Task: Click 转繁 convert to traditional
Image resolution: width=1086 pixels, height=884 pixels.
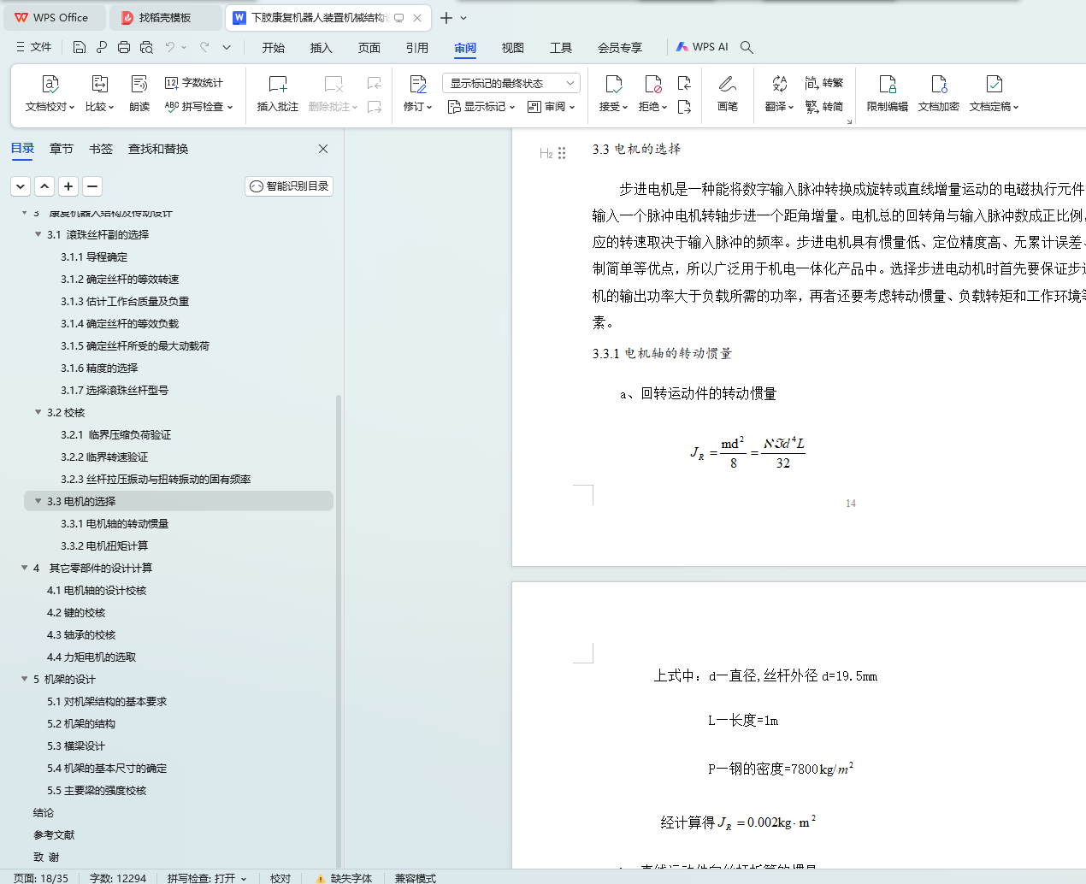Action: point(824,83)
